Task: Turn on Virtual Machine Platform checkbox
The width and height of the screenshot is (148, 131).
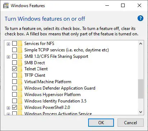Action: [x=14, y=82]
